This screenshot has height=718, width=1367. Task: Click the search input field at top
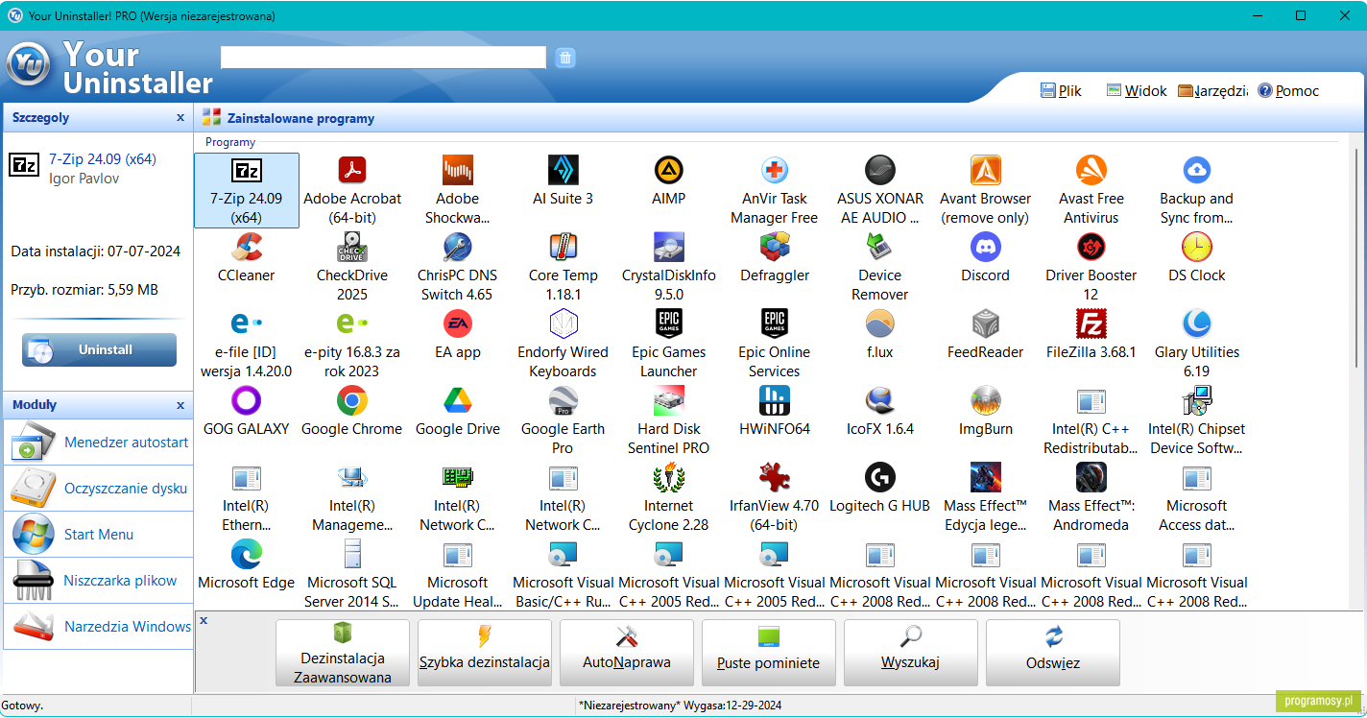[383, 58]
